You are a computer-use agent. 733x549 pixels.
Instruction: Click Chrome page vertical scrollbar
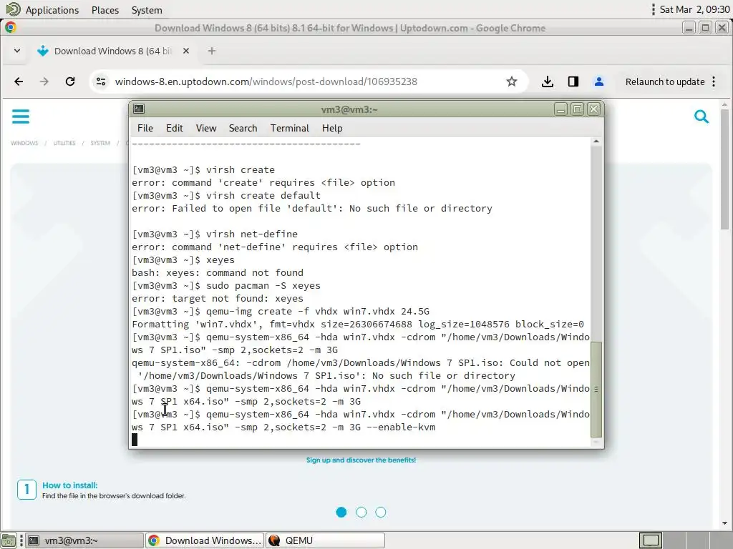pyautogui.click(x=724, y=169)
